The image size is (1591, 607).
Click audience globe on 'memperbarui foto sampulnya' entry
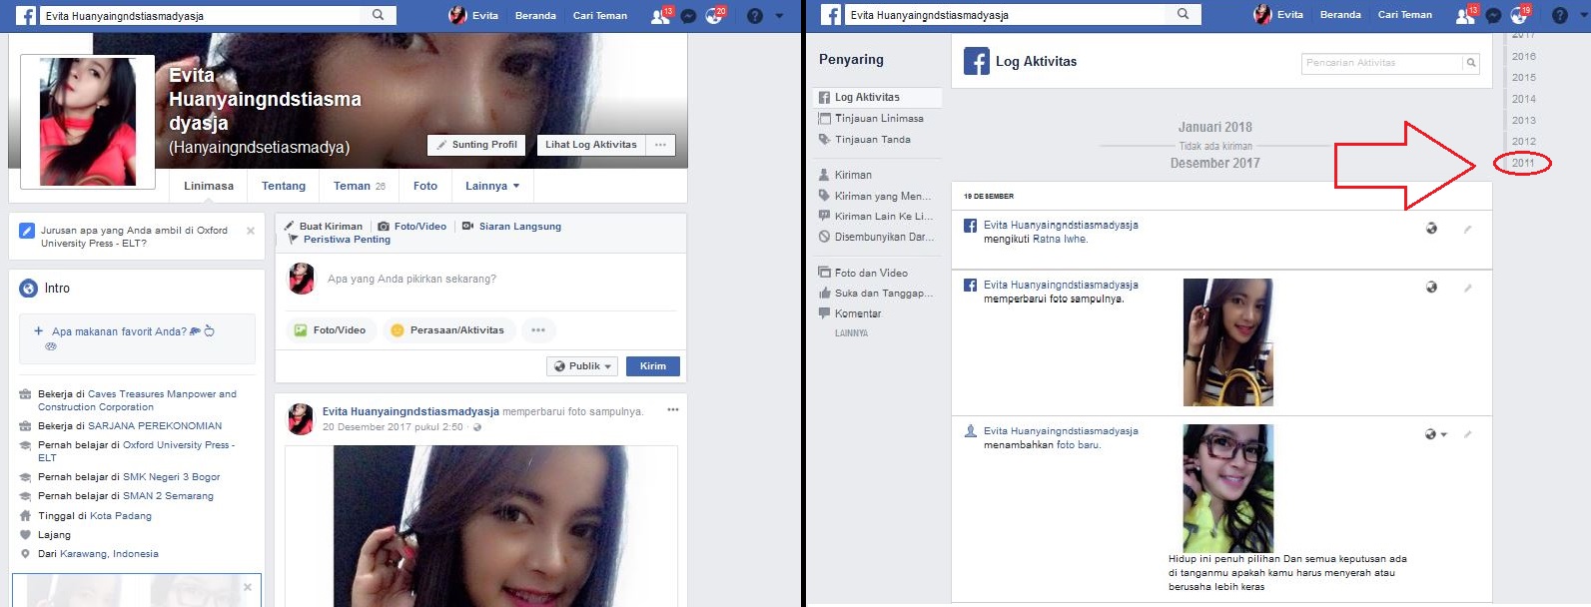1431,288
